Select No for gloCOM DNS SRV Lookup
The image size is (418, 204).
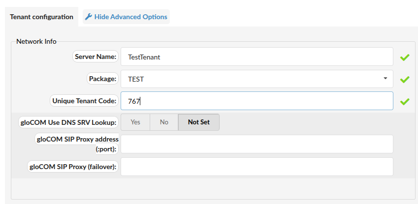pos(164,122)
